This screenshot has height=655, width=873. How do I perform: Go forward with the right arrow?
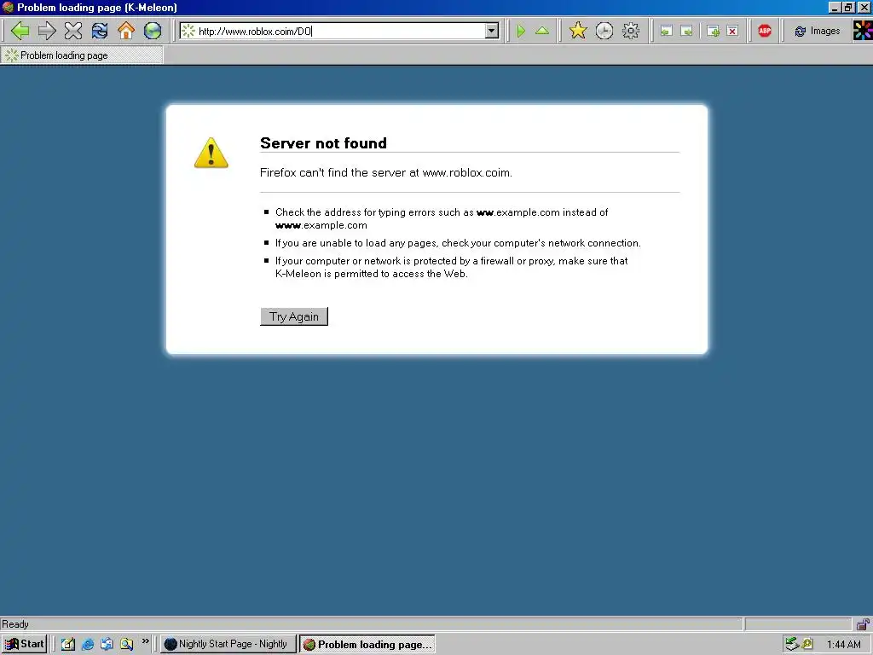47,31
